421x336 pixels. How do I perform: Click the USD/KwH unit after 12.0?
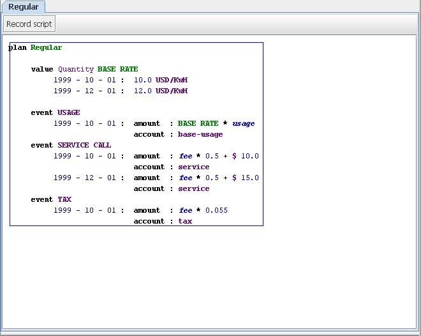coord(172,91)
